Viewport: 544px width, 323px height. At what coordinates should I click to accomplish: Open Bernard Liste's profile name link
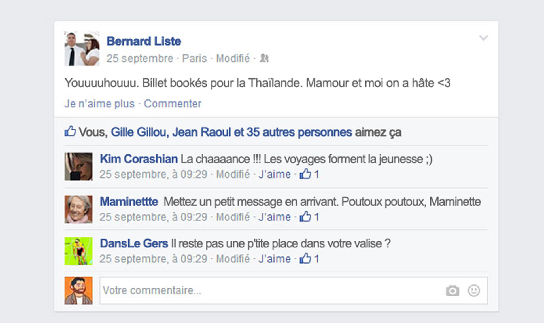click(x=144, y=41)
